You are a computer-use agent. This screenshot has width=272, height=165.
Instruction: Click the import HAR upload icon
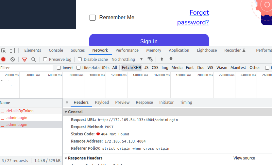[x=161, y=59]
